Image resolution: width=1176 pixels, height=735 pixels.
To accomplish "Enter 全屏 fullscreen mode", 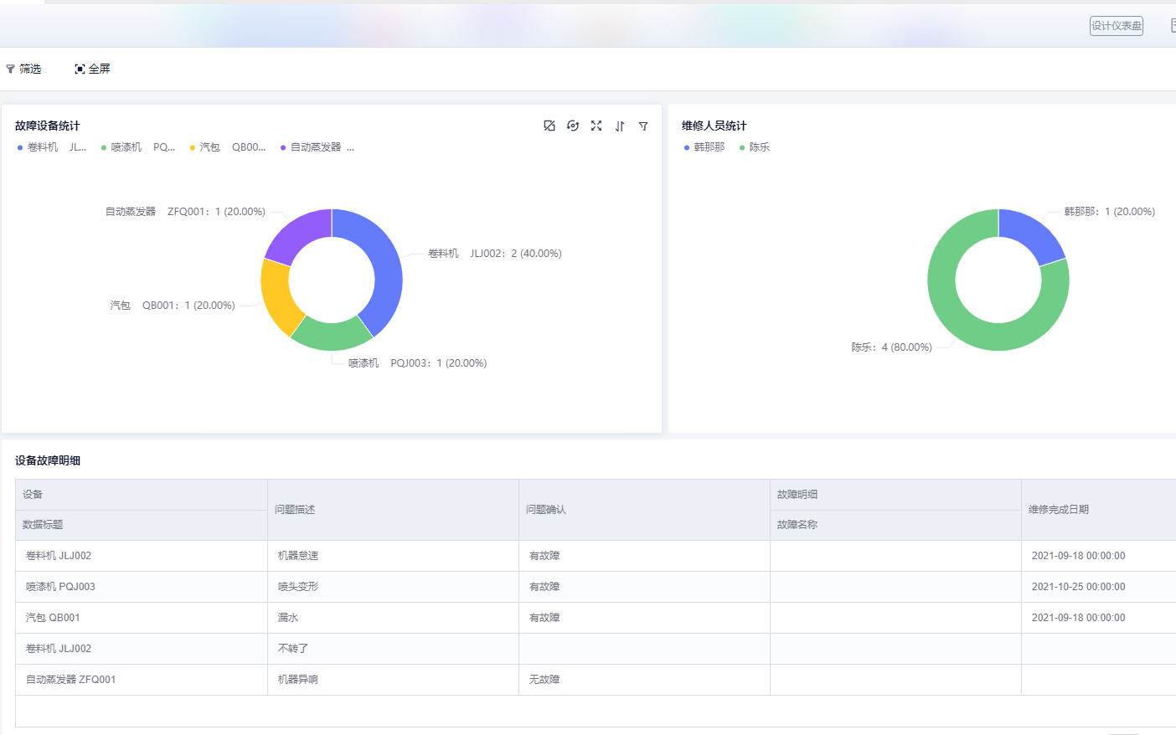I will point(92,69).
